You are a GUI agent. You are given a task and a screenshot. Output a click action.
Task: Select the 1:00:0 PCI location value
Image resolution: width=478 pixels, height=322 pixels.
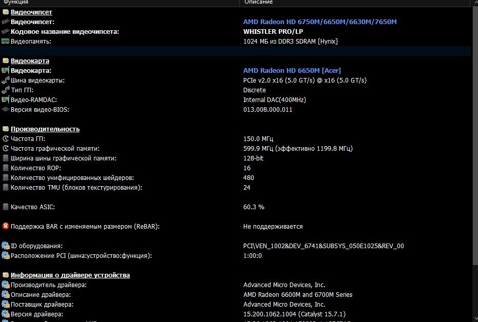click(x=253, y=256)
